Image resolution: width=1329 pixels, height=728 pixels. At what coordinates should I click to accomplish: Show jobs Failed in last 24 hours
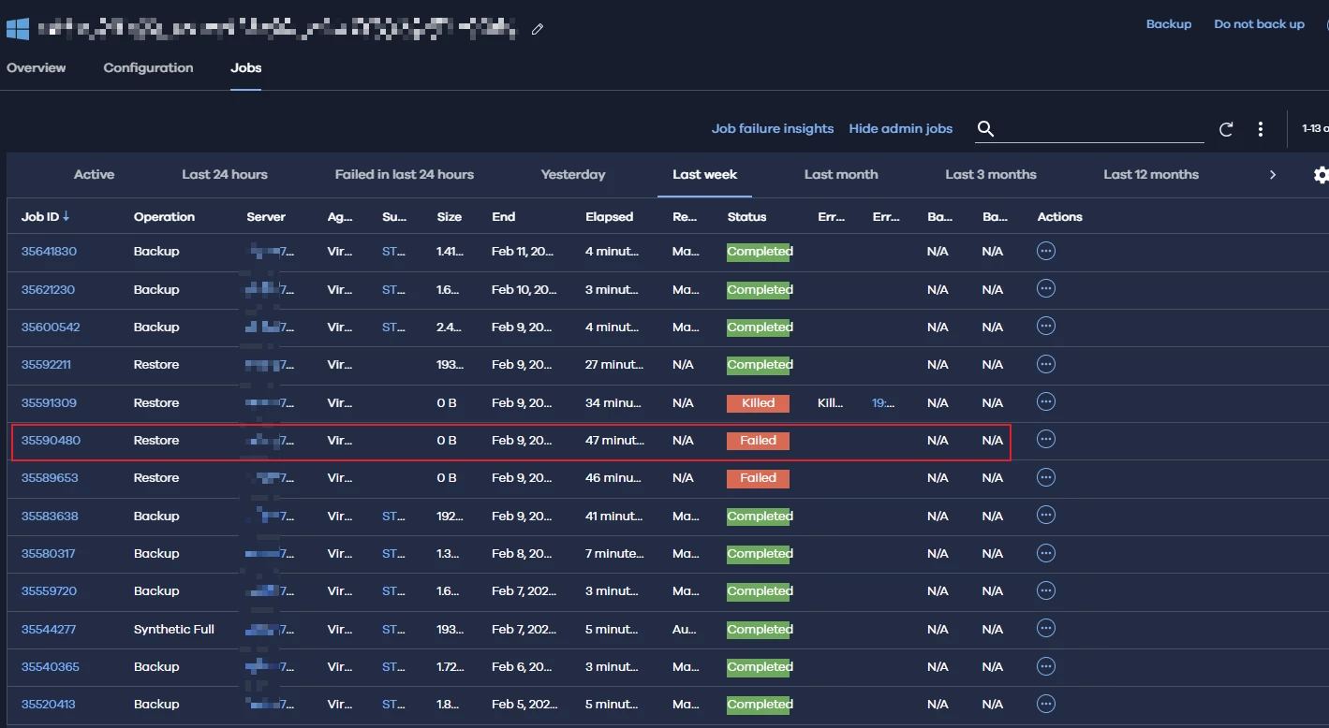[405, 174]
